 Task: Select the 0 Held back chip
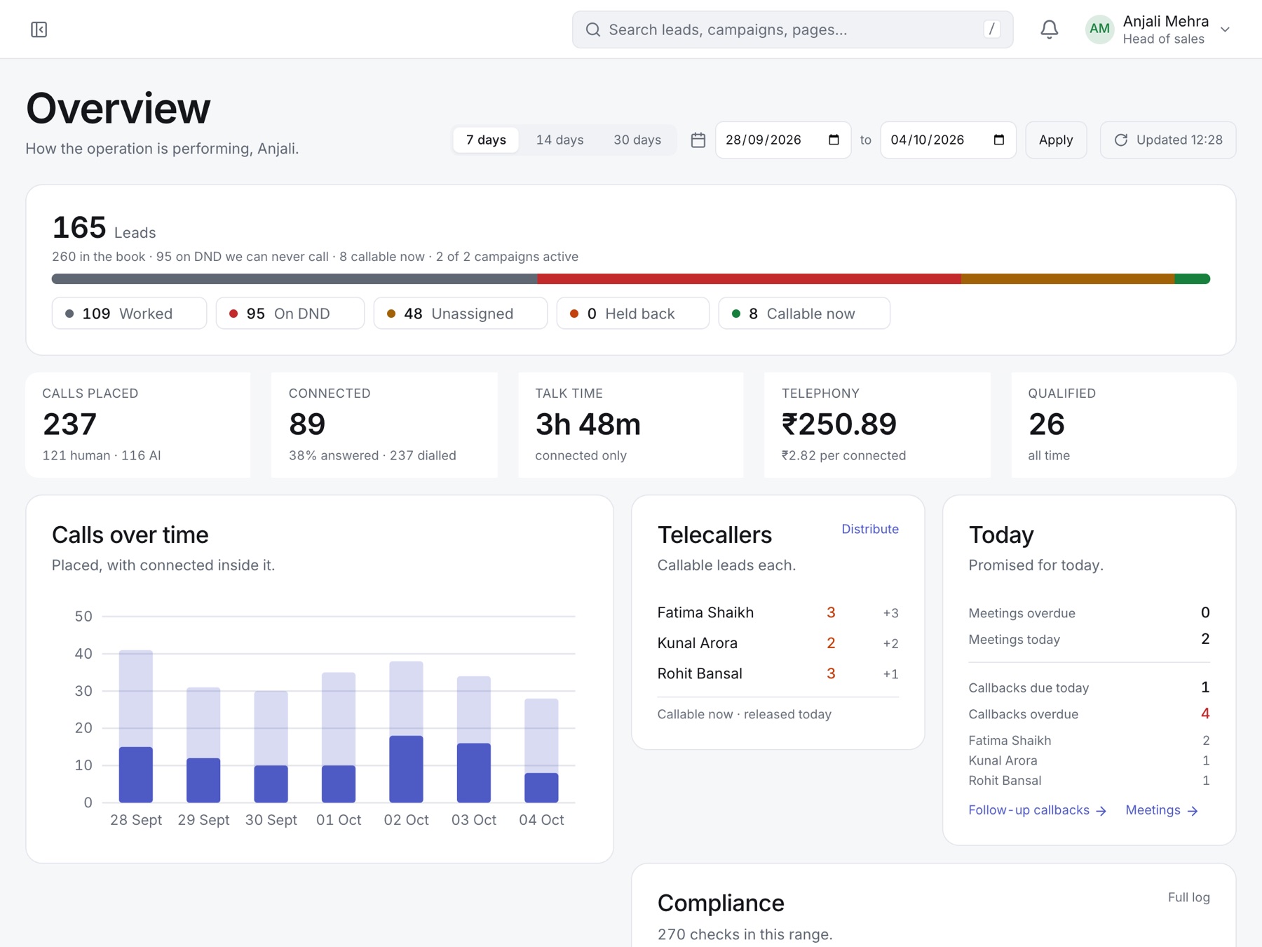pyautogui.click(x=632, y=314)
